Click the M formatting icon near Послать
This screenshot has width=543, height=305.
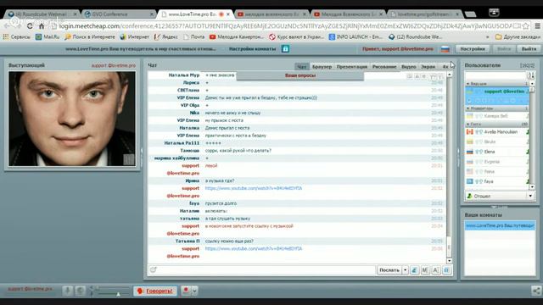pyautogui.click(x=425, y=270)
